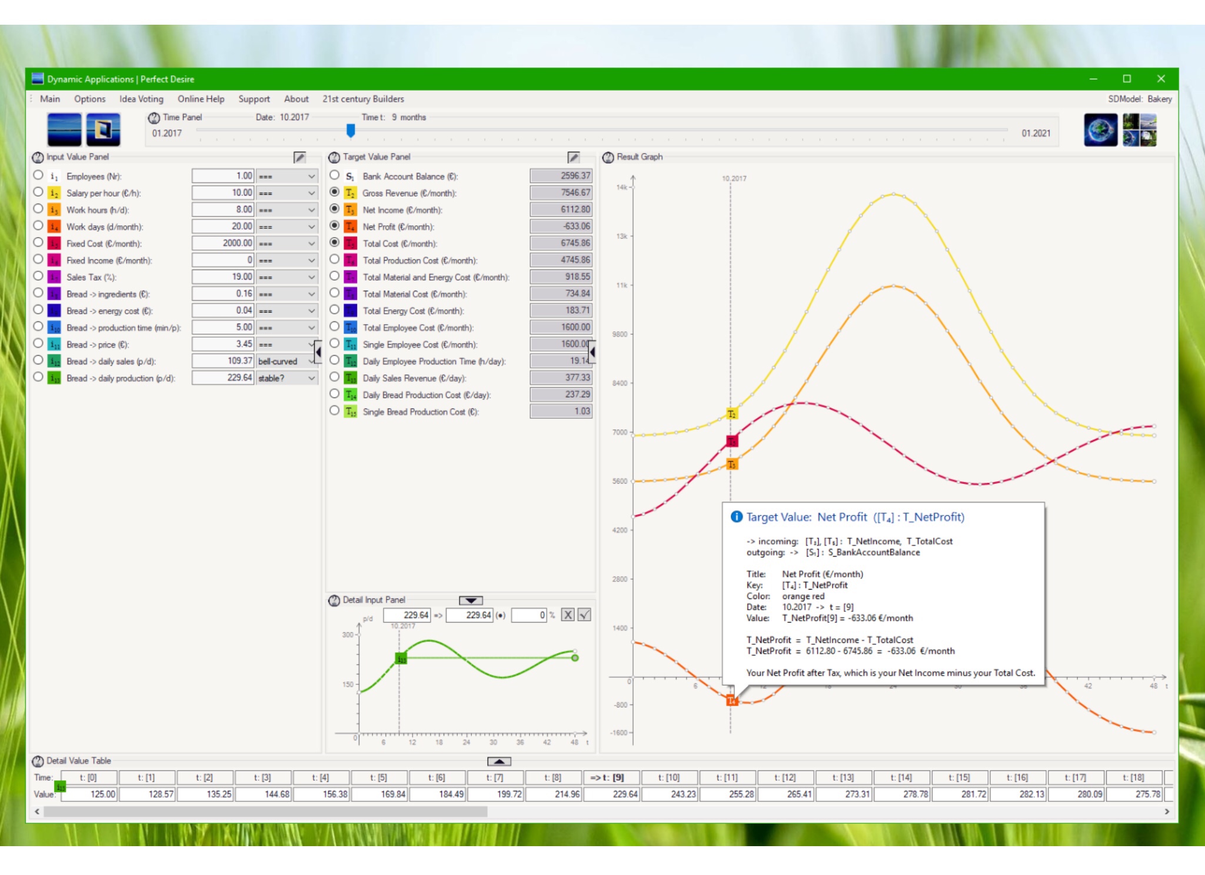This screenshot has width=1205, height=875.
Task: Click the blue landscape image icon in toolbar
Action: (x=65, y=129)
